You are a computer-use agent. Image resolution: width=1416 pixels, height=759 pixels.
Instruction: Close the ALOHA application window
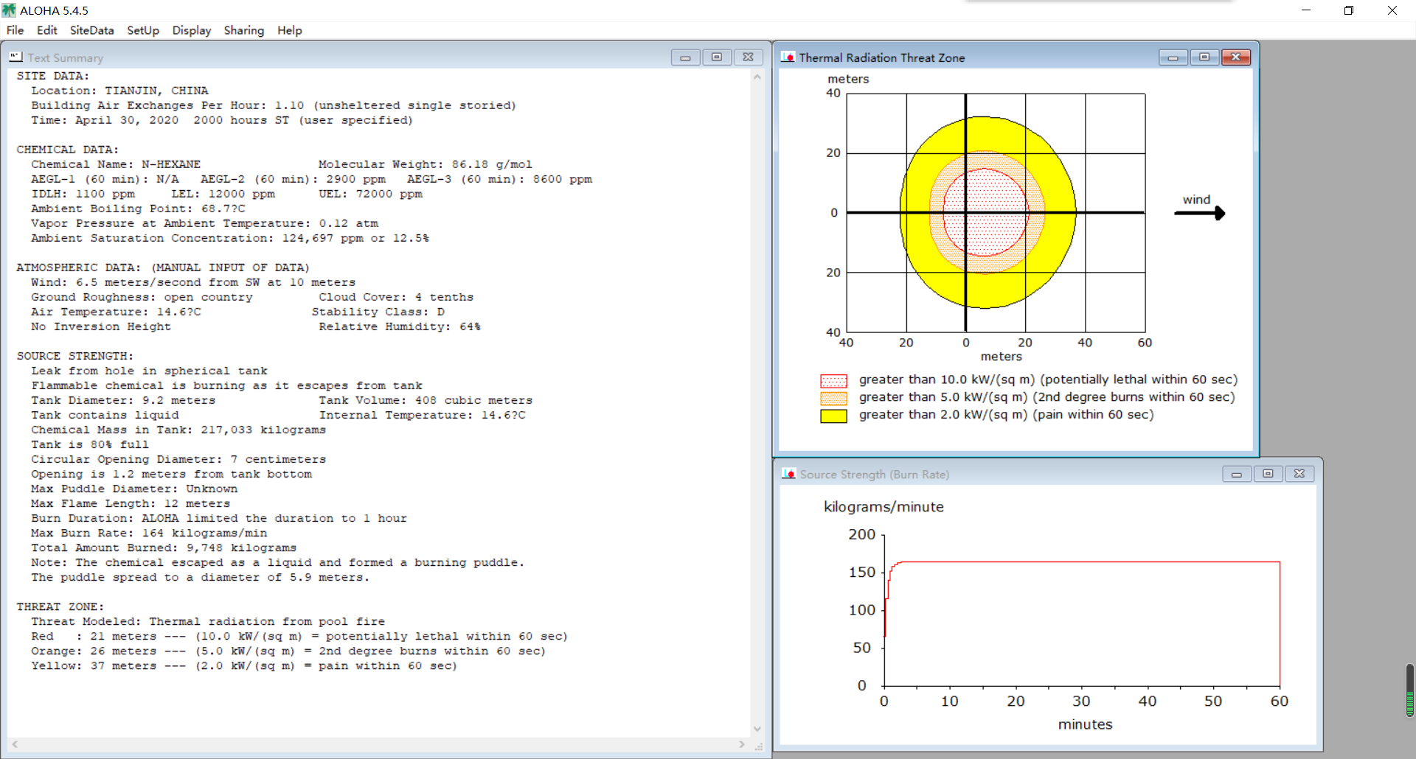pyautogui.click(x=1392, y=10)
